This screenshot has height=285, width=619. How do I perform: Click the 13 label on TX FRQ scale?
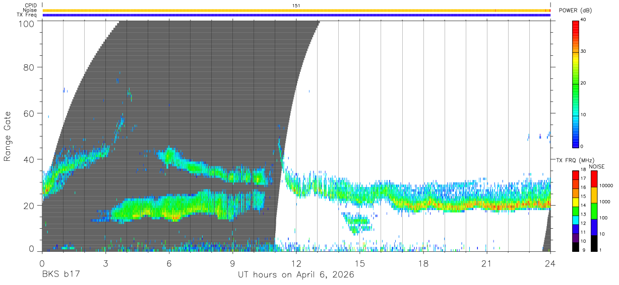tap(583, 215)
